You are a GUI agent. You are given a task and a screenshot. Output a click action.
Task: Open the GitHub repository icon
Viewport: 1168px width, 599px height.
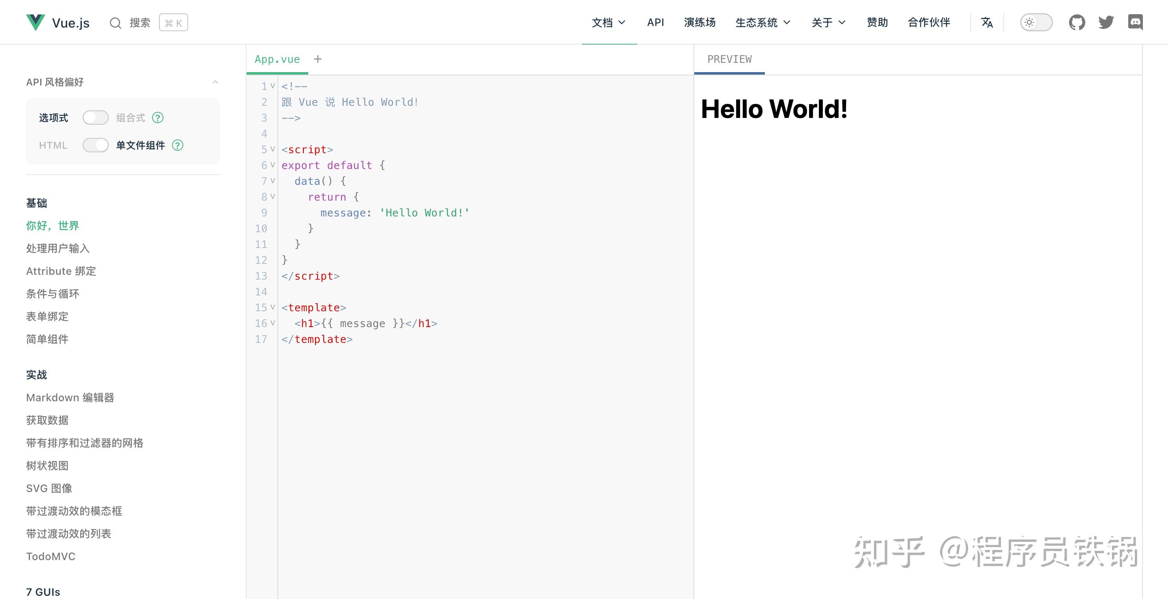point(1076,22)
